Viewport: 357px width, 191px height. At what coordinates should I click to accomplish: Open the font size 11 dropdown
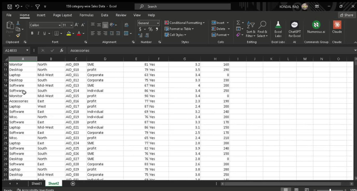[x=71, y=25]
